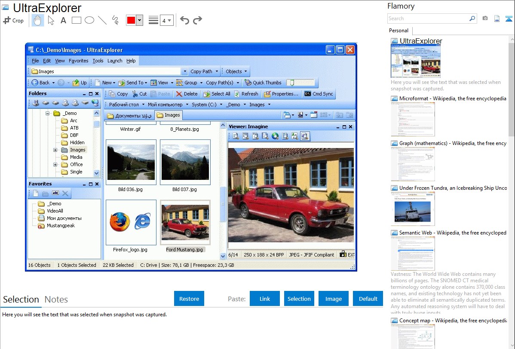
Task: Choose the text annotation tool
Action: (63, 20)
